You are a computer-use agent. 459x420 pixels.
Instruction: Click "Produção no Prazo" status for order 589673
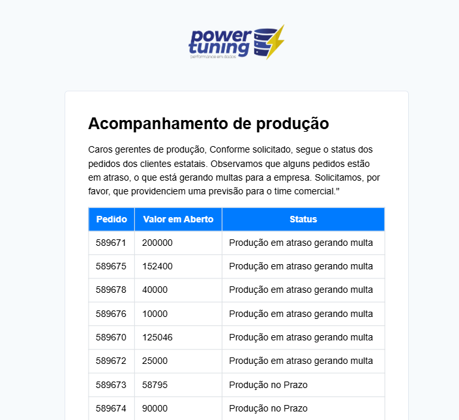click(x=268, y=385)
